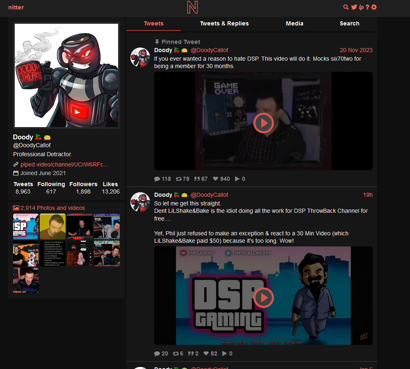The width and height of the screenshot is (410, 369).
Task: Click the 20 Nov 2023 tweet date
Action: [356, 50]
